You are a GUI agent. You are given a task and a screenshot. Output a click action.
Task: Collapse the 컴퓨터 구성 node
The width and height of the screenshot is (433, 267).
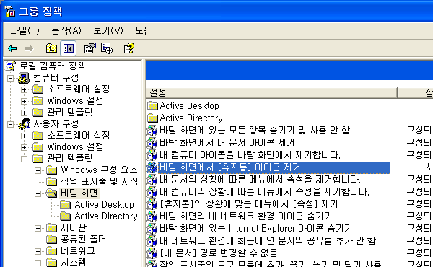[11, 78]
